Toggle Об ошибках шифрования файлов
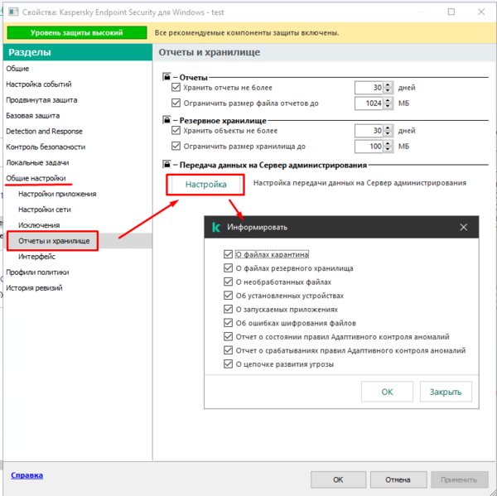The height and width of the screenshot is (496, 497). coord(228,323)
